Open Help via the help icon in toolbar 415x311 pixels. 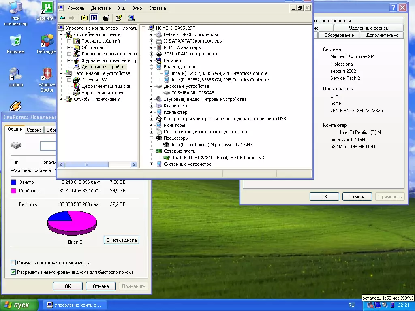point(118,18)
